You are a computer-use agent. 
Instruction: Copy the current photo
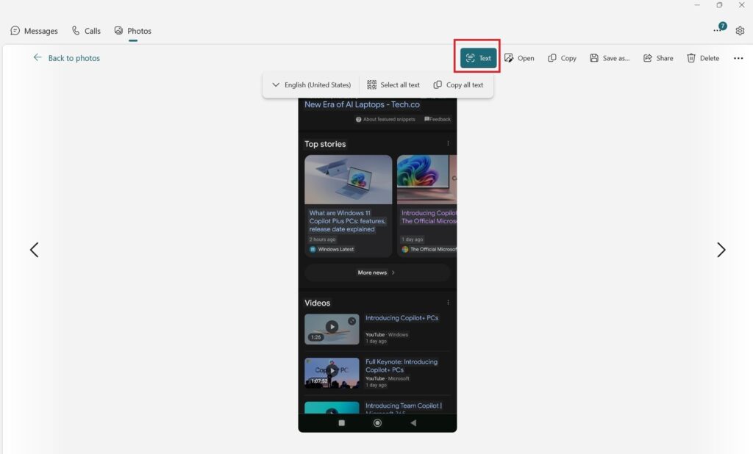[x=562, y=57]
